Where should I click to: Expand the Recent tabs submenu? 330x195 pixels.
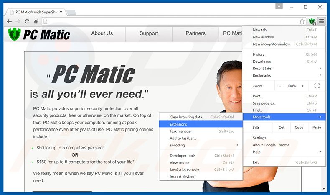[x=284, y=68]
